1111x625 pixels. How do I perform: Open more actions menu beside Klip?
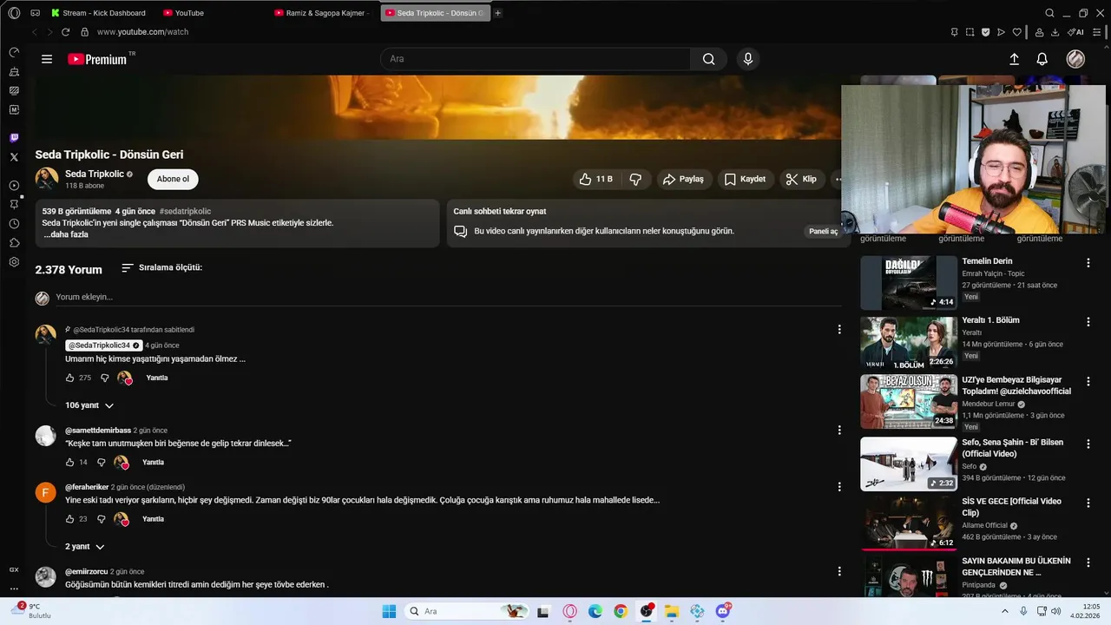click(x=838, y=180)
